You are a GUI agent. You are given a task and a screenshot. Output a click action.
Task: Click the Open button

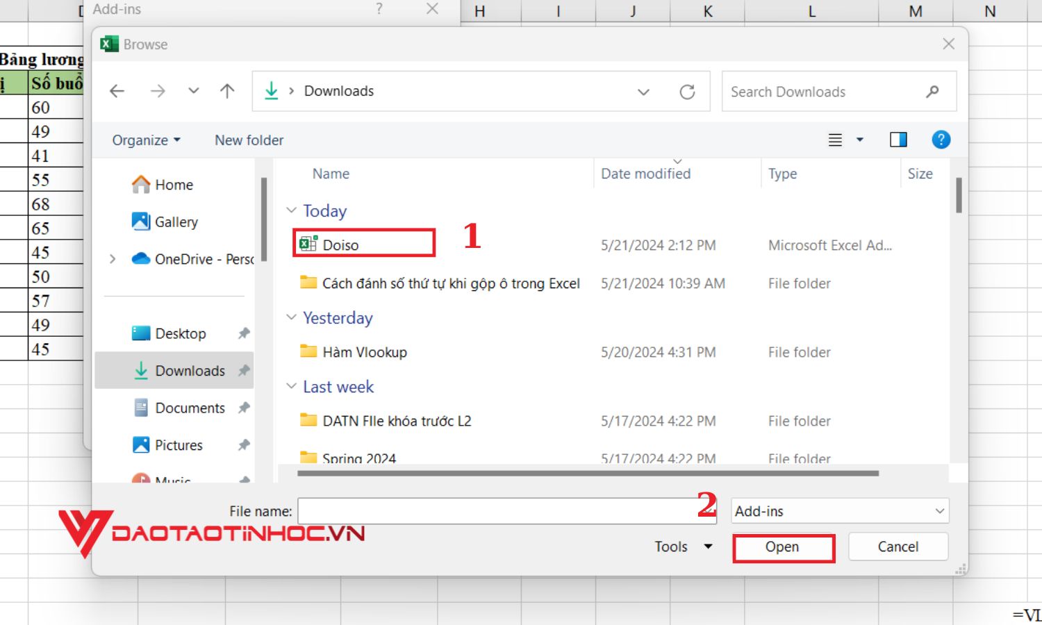pyautogui.click(x=783, y=547)
